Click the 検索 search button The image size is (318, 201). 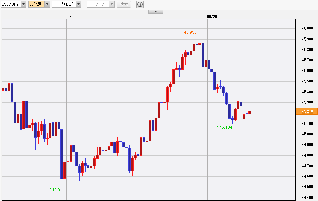coord(124,4)
